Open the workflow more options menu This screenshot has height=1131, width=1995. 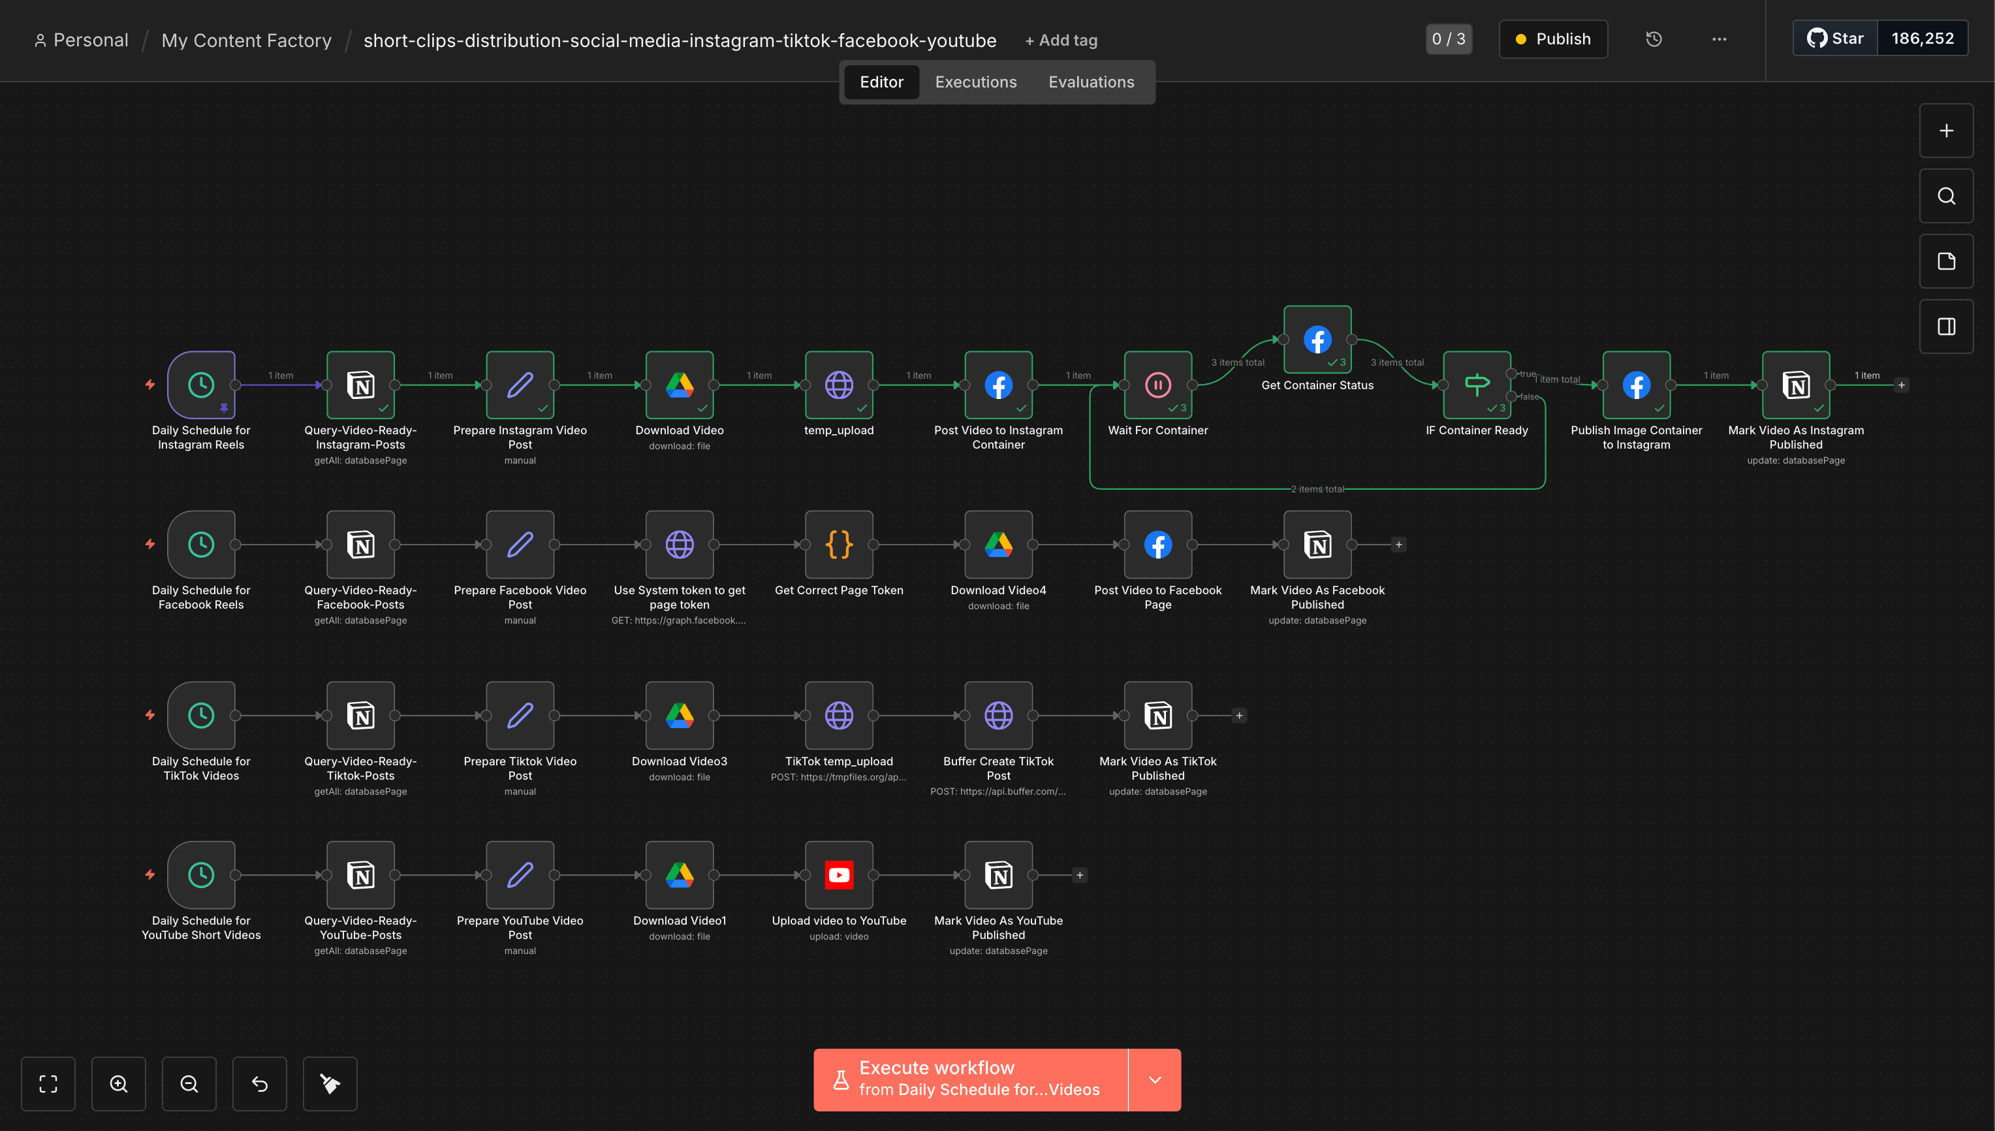(1720, 39)
